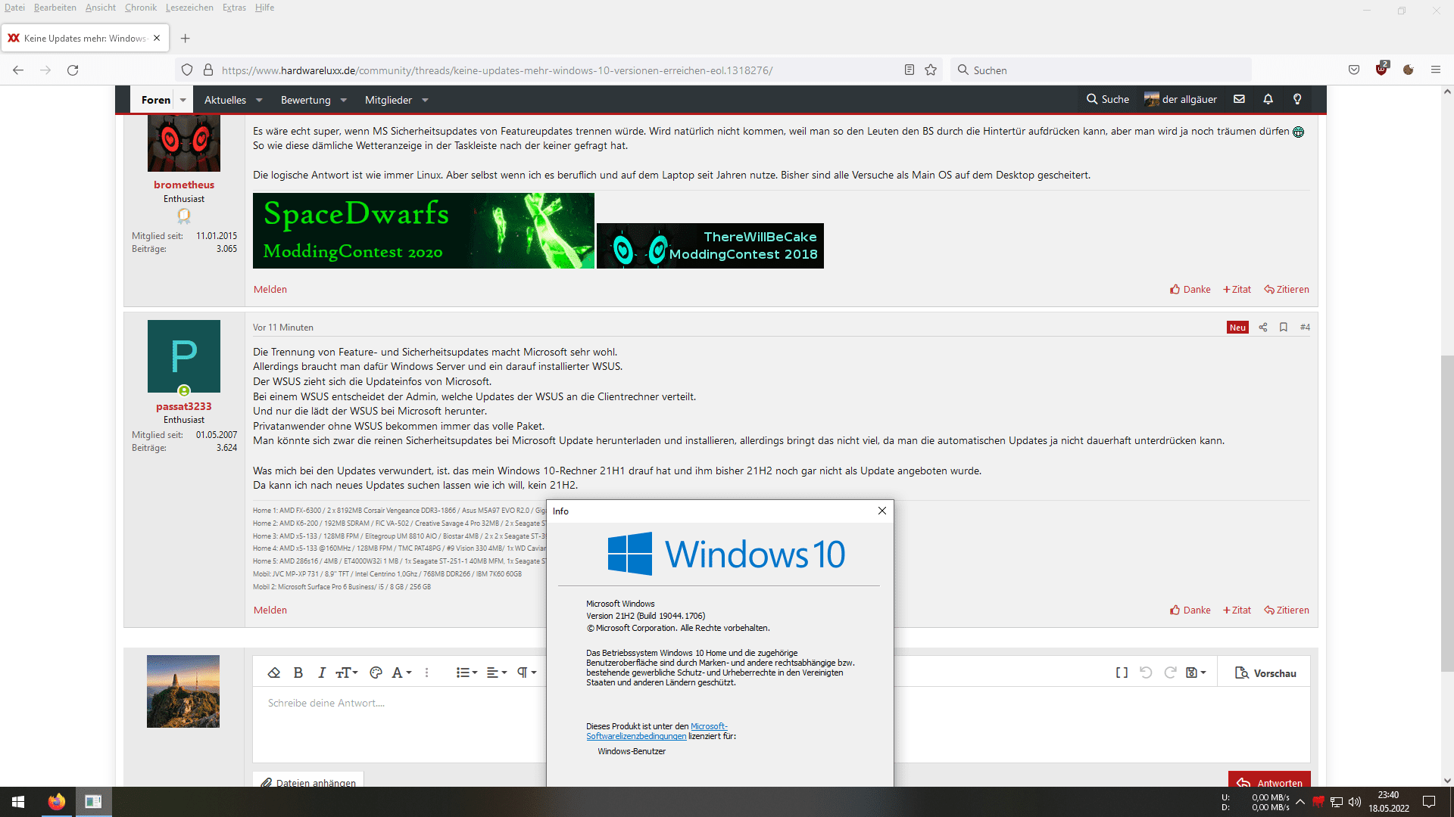Open the forum conversations envelope icon
The width and height of the screenshot is (1454, 817).
tap(1239, 99)
